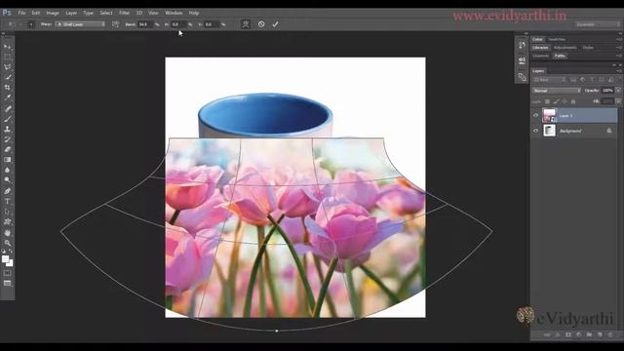This screenshot has width=624, height=351.
Task: Hide Layer 1 visibility eye
Action: [x=535, y=115]
